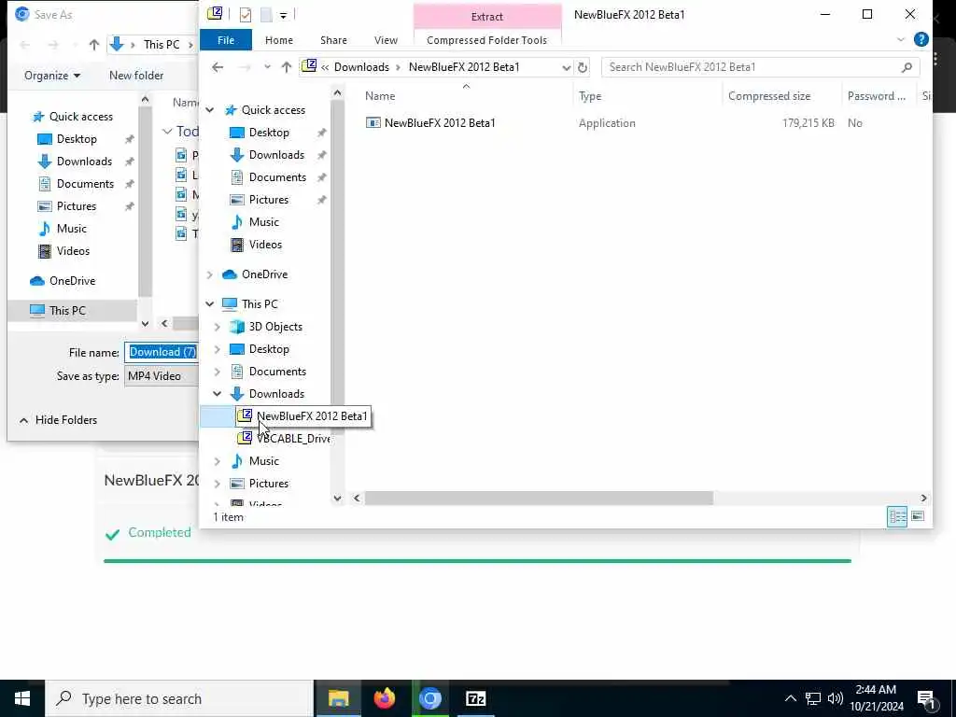Select Pictures under Quick access in Explorer
The height and width of the screenshot is (717, 956).
pyautogui.click(x=268, y=200)
